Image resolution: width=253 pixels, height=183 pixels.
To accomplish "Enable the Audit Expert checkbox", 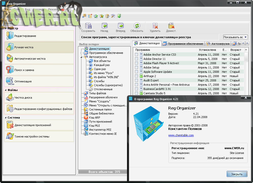I will (x=137, y=80).
